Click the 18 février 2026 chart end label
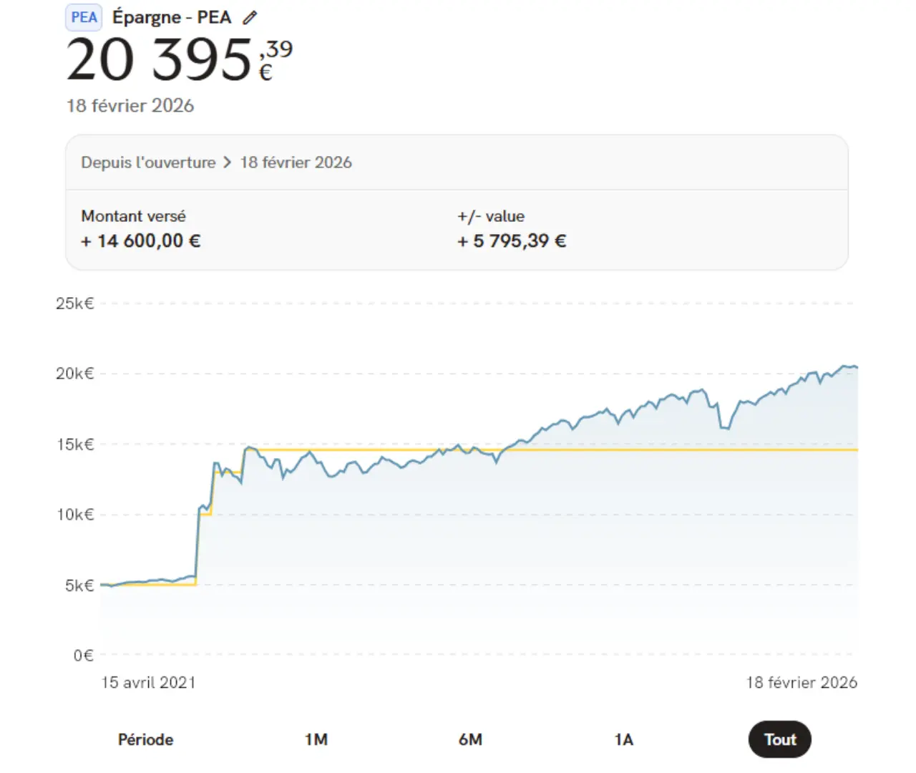Image resolution: width=916 pixels, height=773 pixels. (801, 682)
